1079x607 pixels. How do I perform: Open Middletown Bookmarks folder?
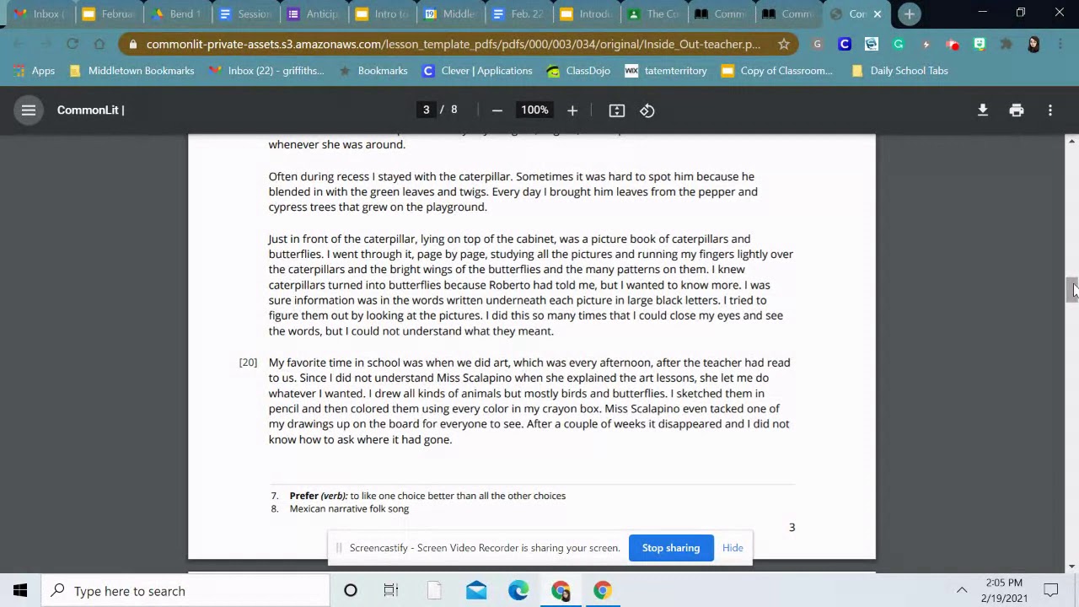tap(132, 71)
